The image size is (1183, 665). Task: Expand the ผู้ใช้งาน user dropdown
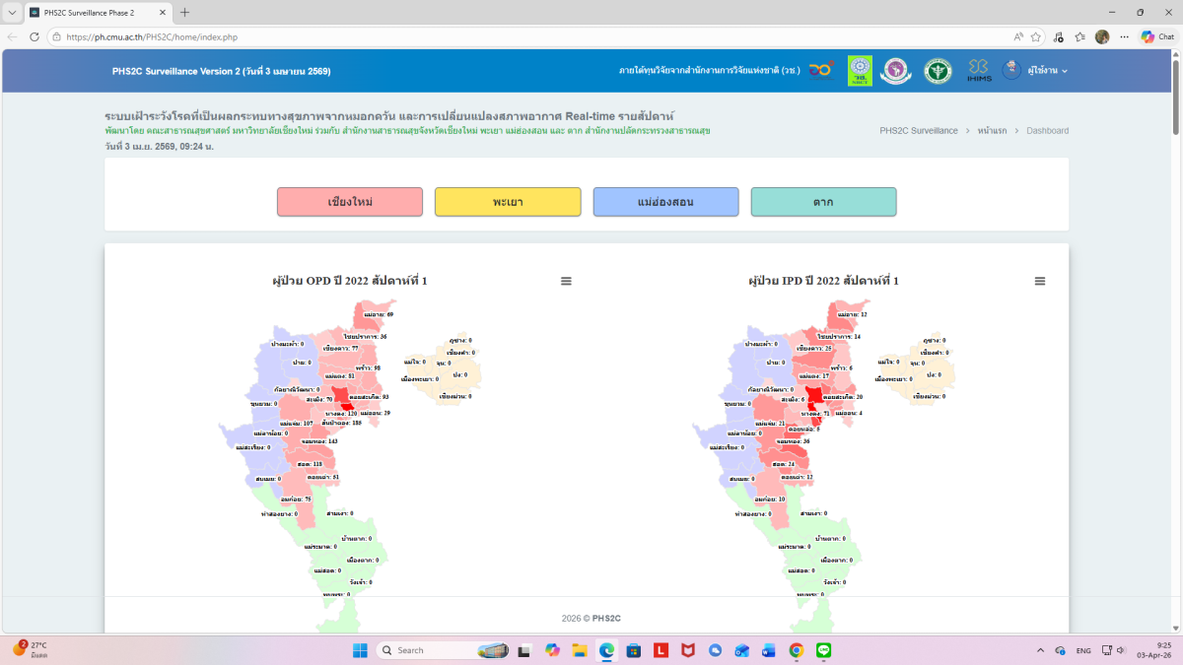click(1048, 71)
